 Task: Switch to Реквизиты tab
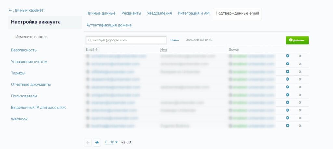tap(131, 13)
